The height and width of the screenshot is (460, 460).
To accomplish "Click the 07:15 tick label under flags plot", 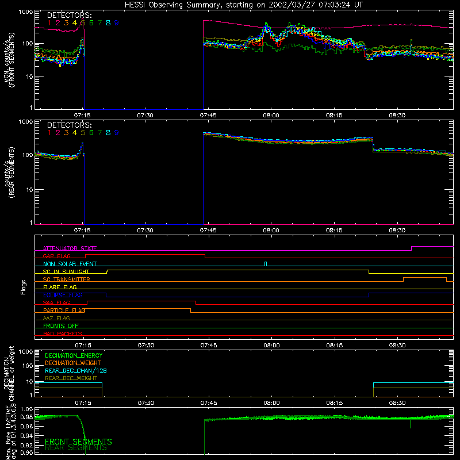I will point(83,346).
